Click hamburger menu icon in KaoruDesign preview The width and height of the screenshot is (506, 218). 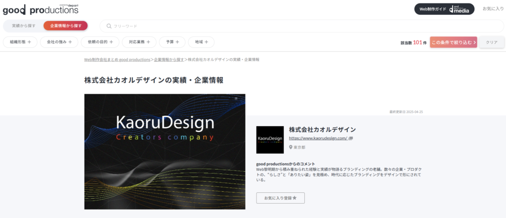point(236,98)
